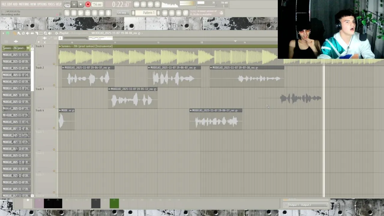The height and width of the screenshot is (216, 384).
Task: Open the FILE menu
Action: click(x=4, y=4)
